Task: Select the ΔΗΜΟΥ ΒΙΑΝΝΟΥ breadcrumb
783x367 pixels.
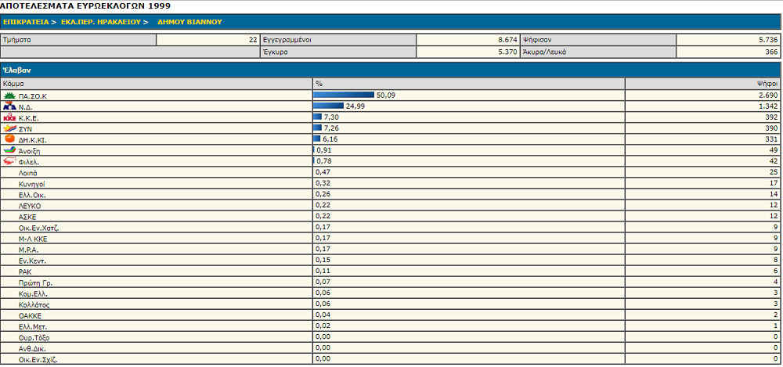Action: (183, 22)
